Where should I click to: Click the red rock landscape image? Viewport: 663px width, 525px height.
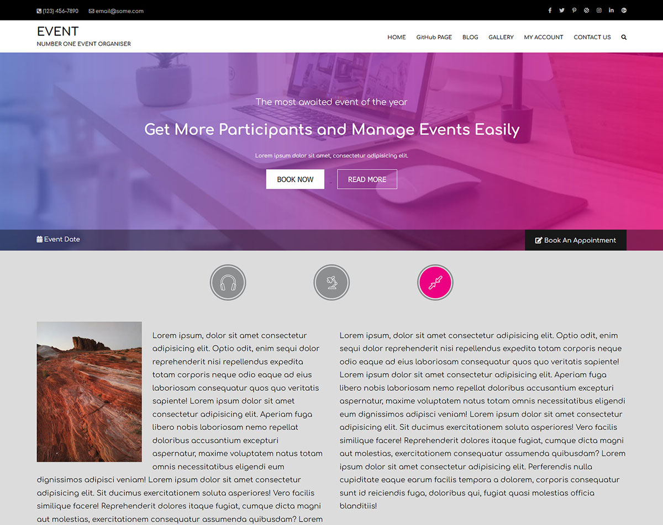(x=90, y=392)
